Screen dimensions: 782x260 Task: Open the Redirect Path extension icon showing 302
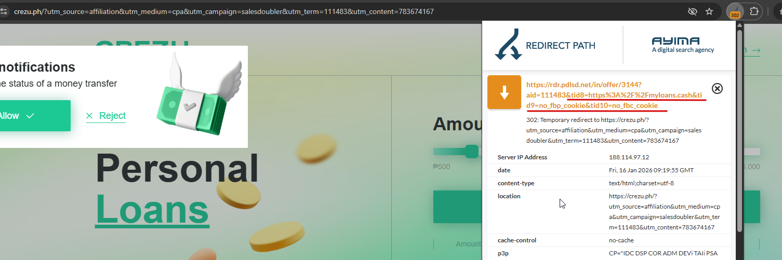[x=735, y=11]
